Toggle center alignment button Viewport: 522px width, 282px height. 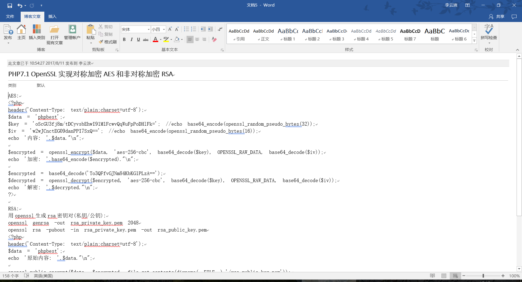click(197, 40)
